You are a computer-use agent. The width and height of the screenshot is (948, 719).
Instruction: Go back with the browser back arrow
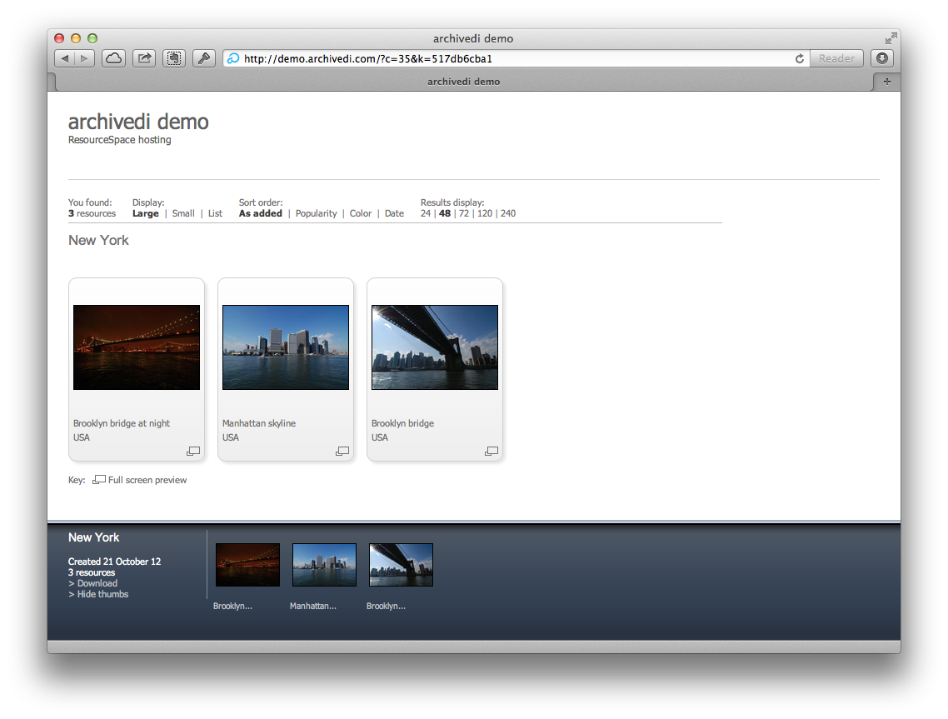tap(65, 58)
